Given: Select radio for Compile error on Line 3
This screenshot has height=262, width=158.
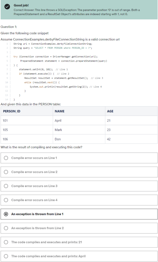Looking at the screenshot, I should (6, 186).
